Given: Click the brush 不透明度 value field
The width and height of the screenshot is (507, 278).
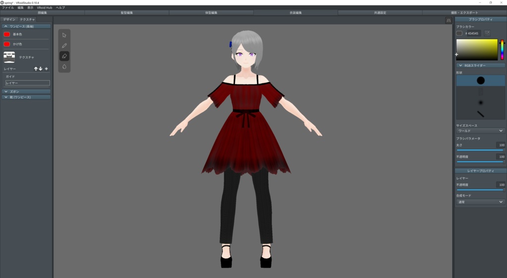Looking at the screenshot, I should click(x=500, y=157).
